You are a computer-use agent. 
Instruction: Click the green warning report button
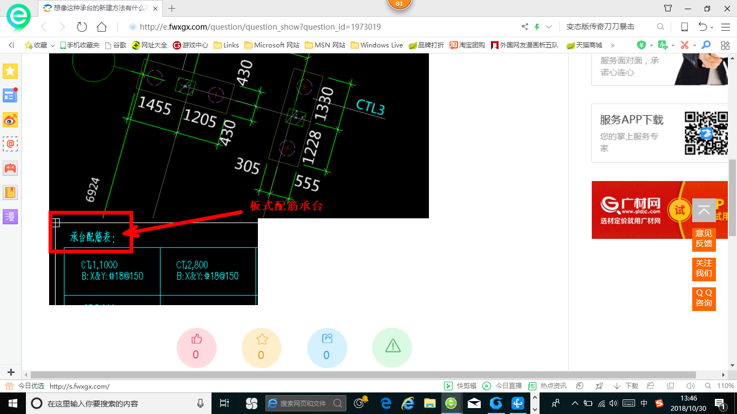point(392,348)
